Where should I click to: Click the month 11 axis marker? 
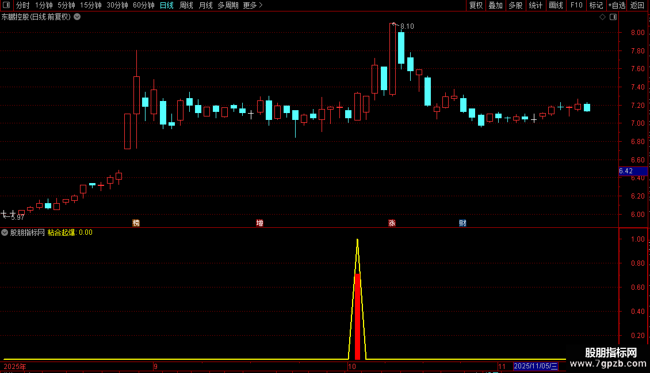point(502,366)
